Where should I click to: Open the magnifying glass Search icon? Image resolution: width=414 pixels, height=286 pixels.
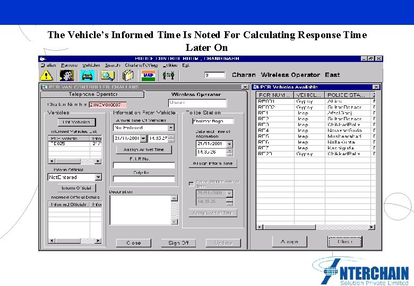pos(107,76)
